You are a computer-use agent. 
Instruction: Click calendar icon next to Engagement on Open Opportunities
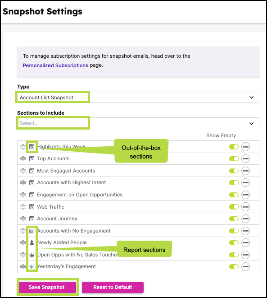[32, 195]
